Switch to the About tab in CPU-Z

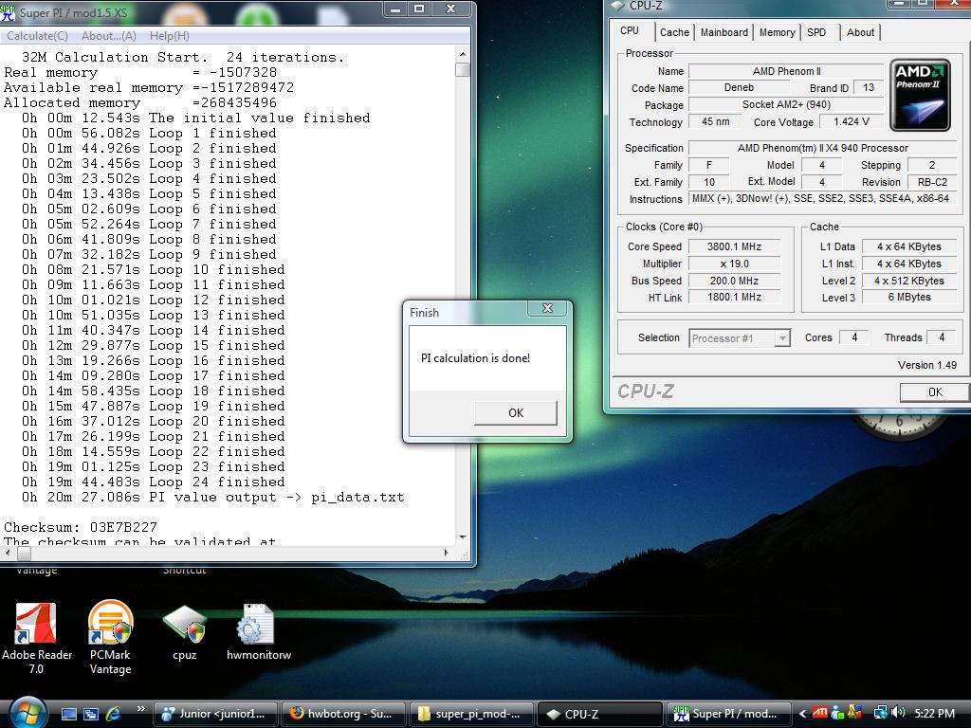click(860, 32)
